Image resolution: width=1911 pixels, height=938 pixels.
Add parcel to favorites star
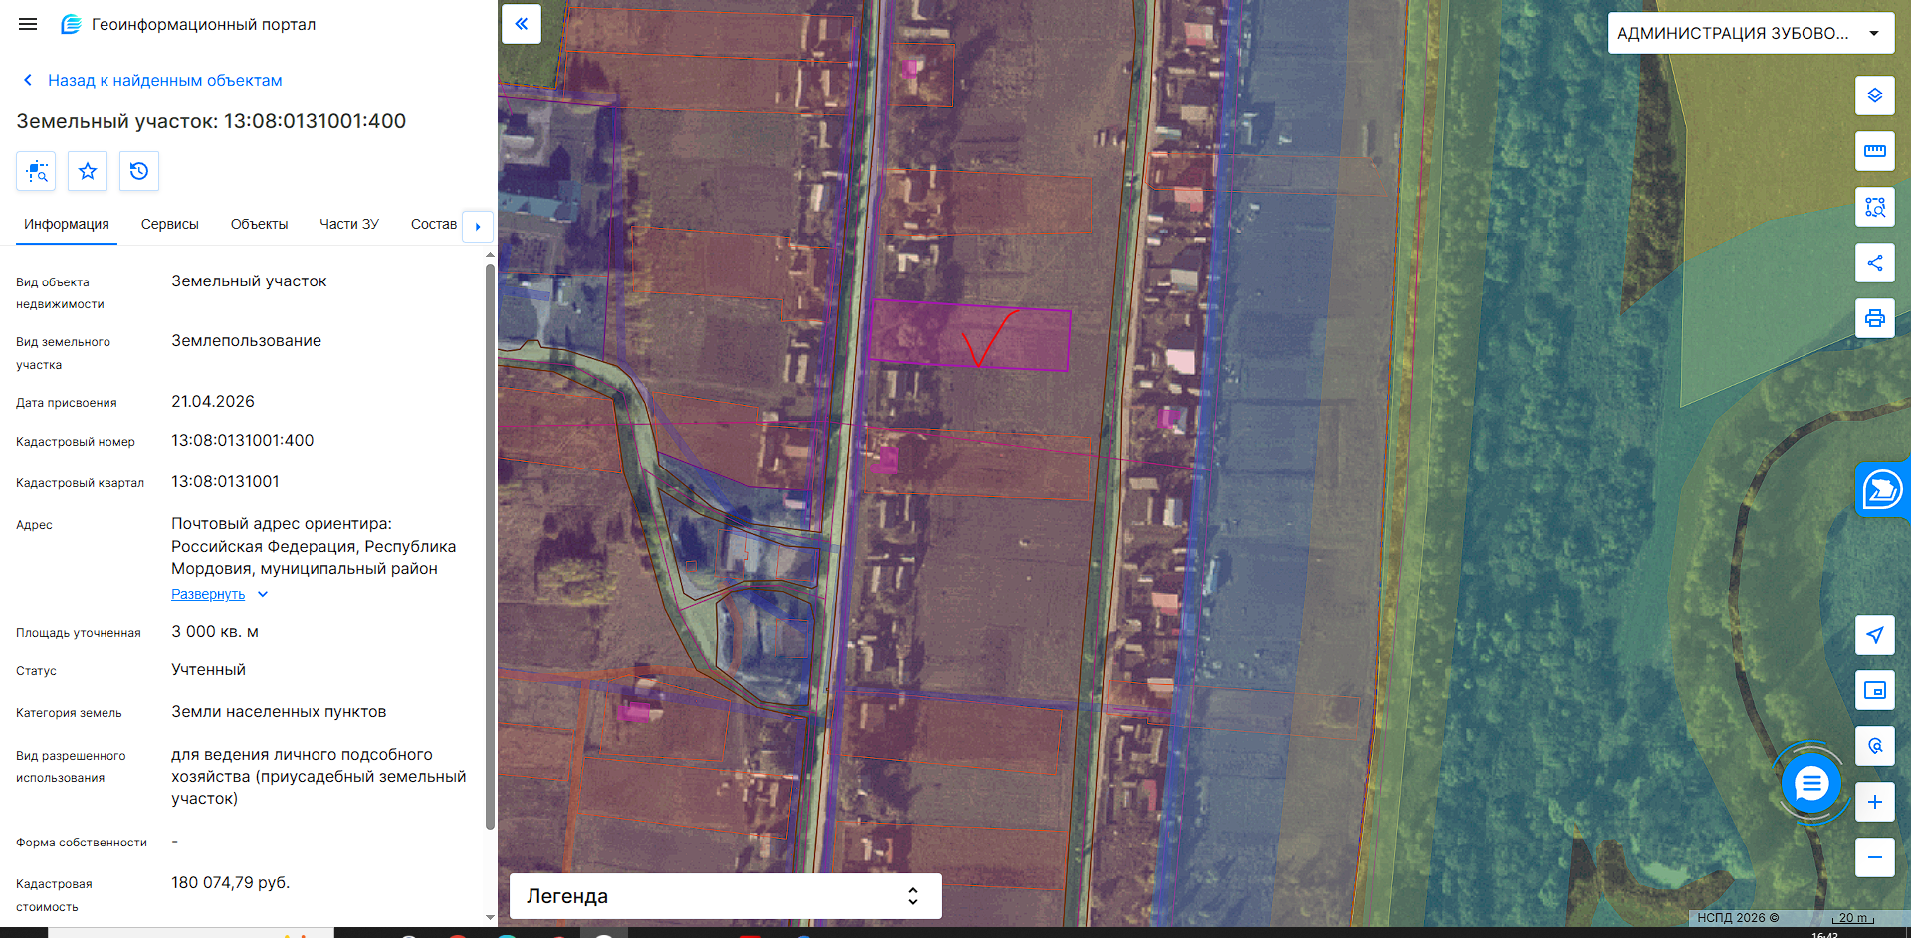tap(88, 171)
